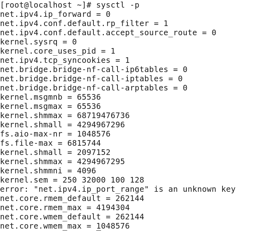Image resolution: width=275 pixels, height=231 pixels.
Task: Click the ip_port_range unknown key error
Action: (x=118, y=189)
